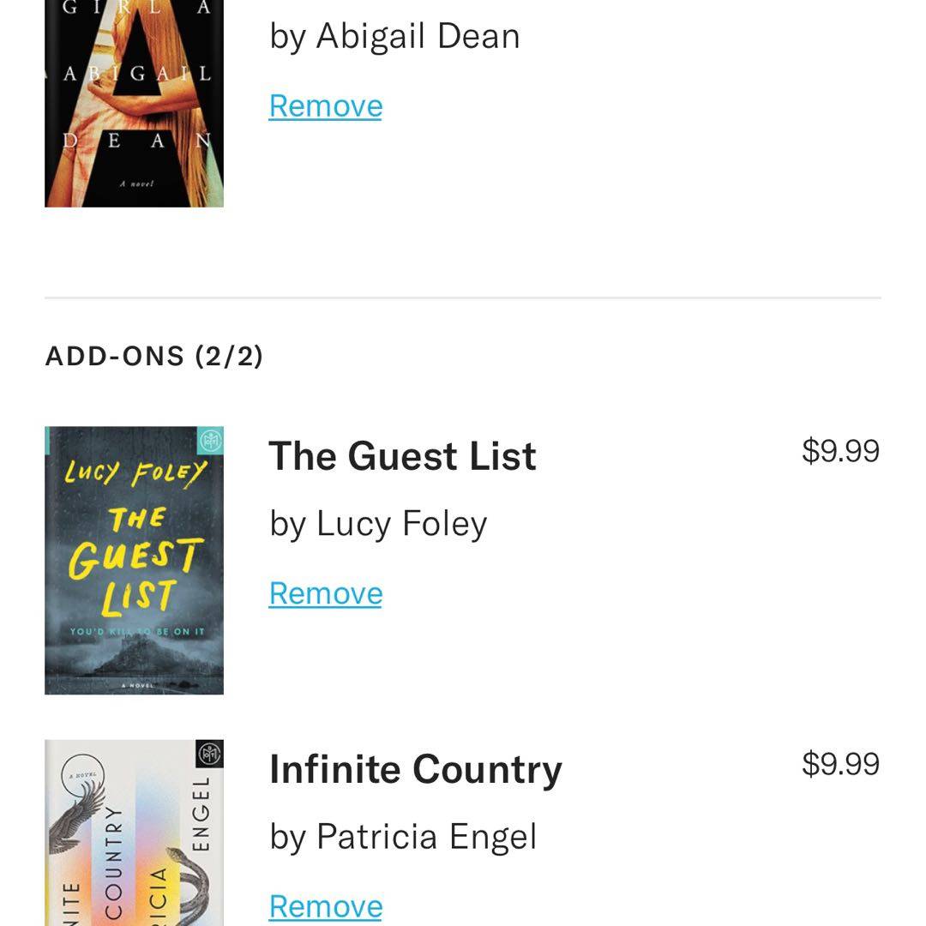Tap the ADD-ONS (2/2) section heading
The height and width of the screenshot is (926, 926).
pyautogui.click(x=153, y=356)
